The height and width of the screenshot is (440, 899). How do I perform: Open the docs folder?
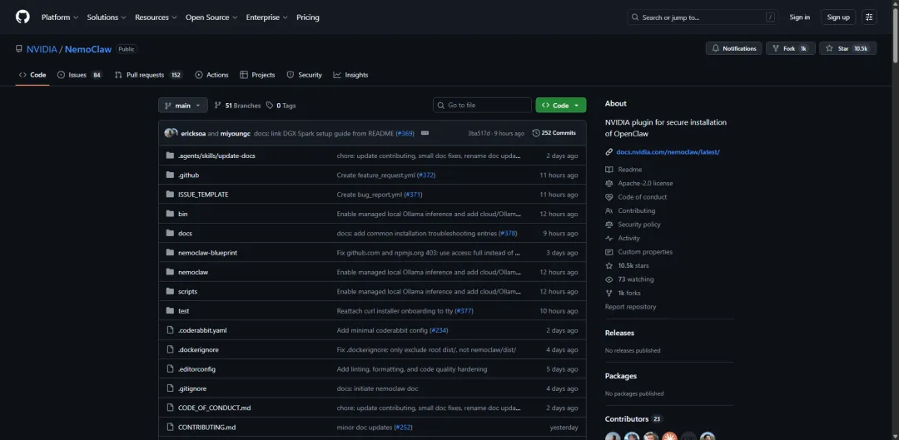pyautogui.click(x=185, y=234)
